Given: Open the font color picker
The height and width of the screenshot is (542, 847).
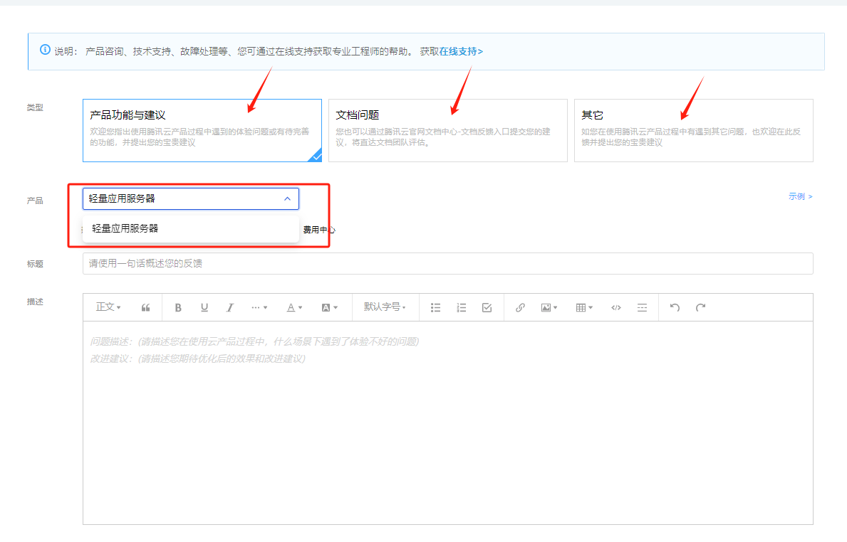Looking at the screenshot, I should point(294,307).
